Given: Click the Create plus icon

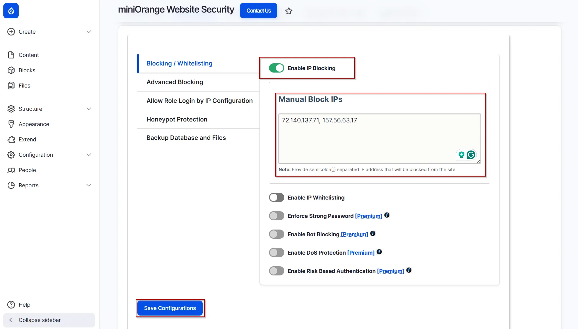Looking at the screenshot, I should click(11, 32).
